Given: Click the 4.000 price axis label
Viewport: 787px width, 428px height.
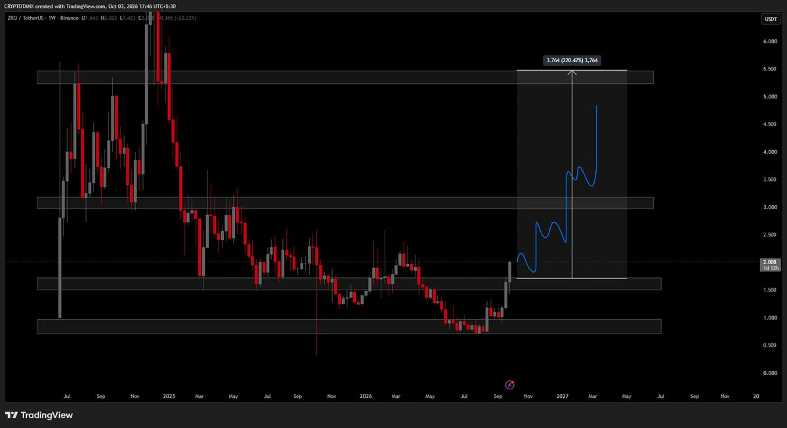Looking at the screenshot, I should tap(770, 152).
